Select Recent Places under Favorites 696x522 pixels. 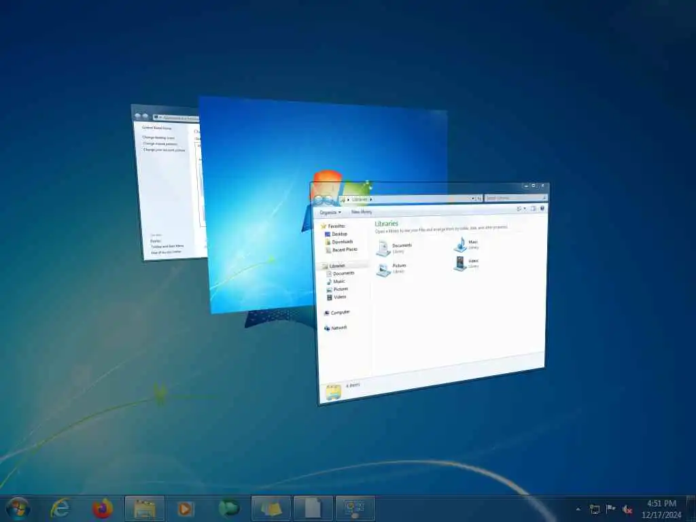(341, 250)
